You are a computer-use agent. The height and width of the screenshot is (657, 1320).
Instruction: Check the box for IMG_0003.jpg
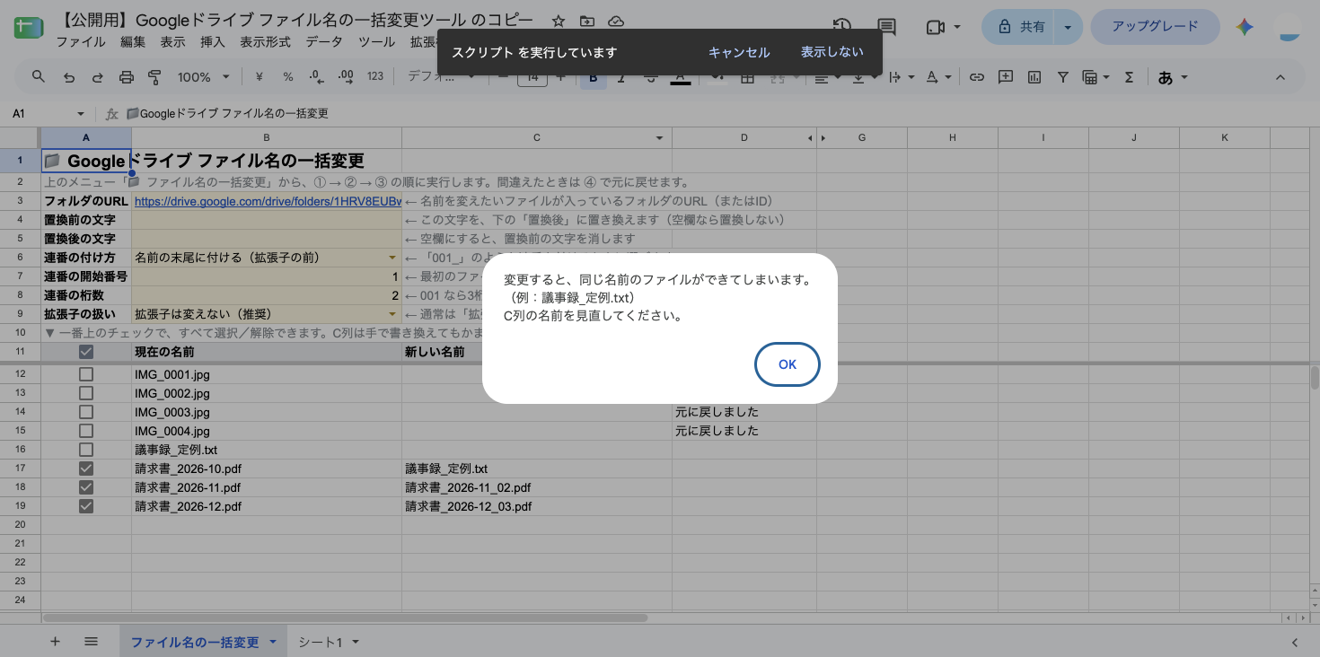tap(86, 412)
